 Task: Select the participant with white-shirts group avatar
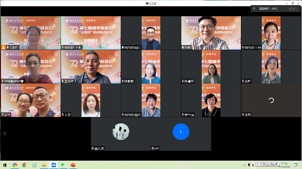[x=121, y=134]
